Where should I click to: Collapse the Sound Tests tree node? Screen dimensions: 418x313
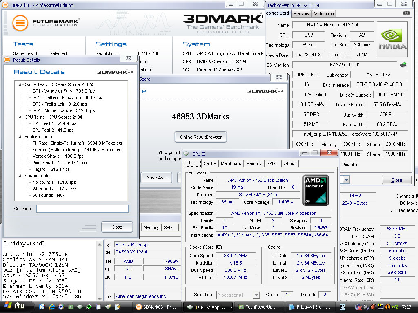(20, 176)
